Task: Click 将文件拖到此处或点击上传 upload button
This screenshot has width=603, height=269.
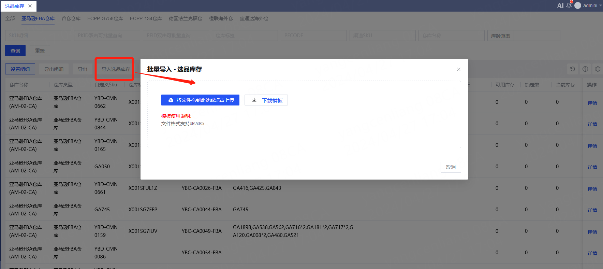Action: pos(200,100)
